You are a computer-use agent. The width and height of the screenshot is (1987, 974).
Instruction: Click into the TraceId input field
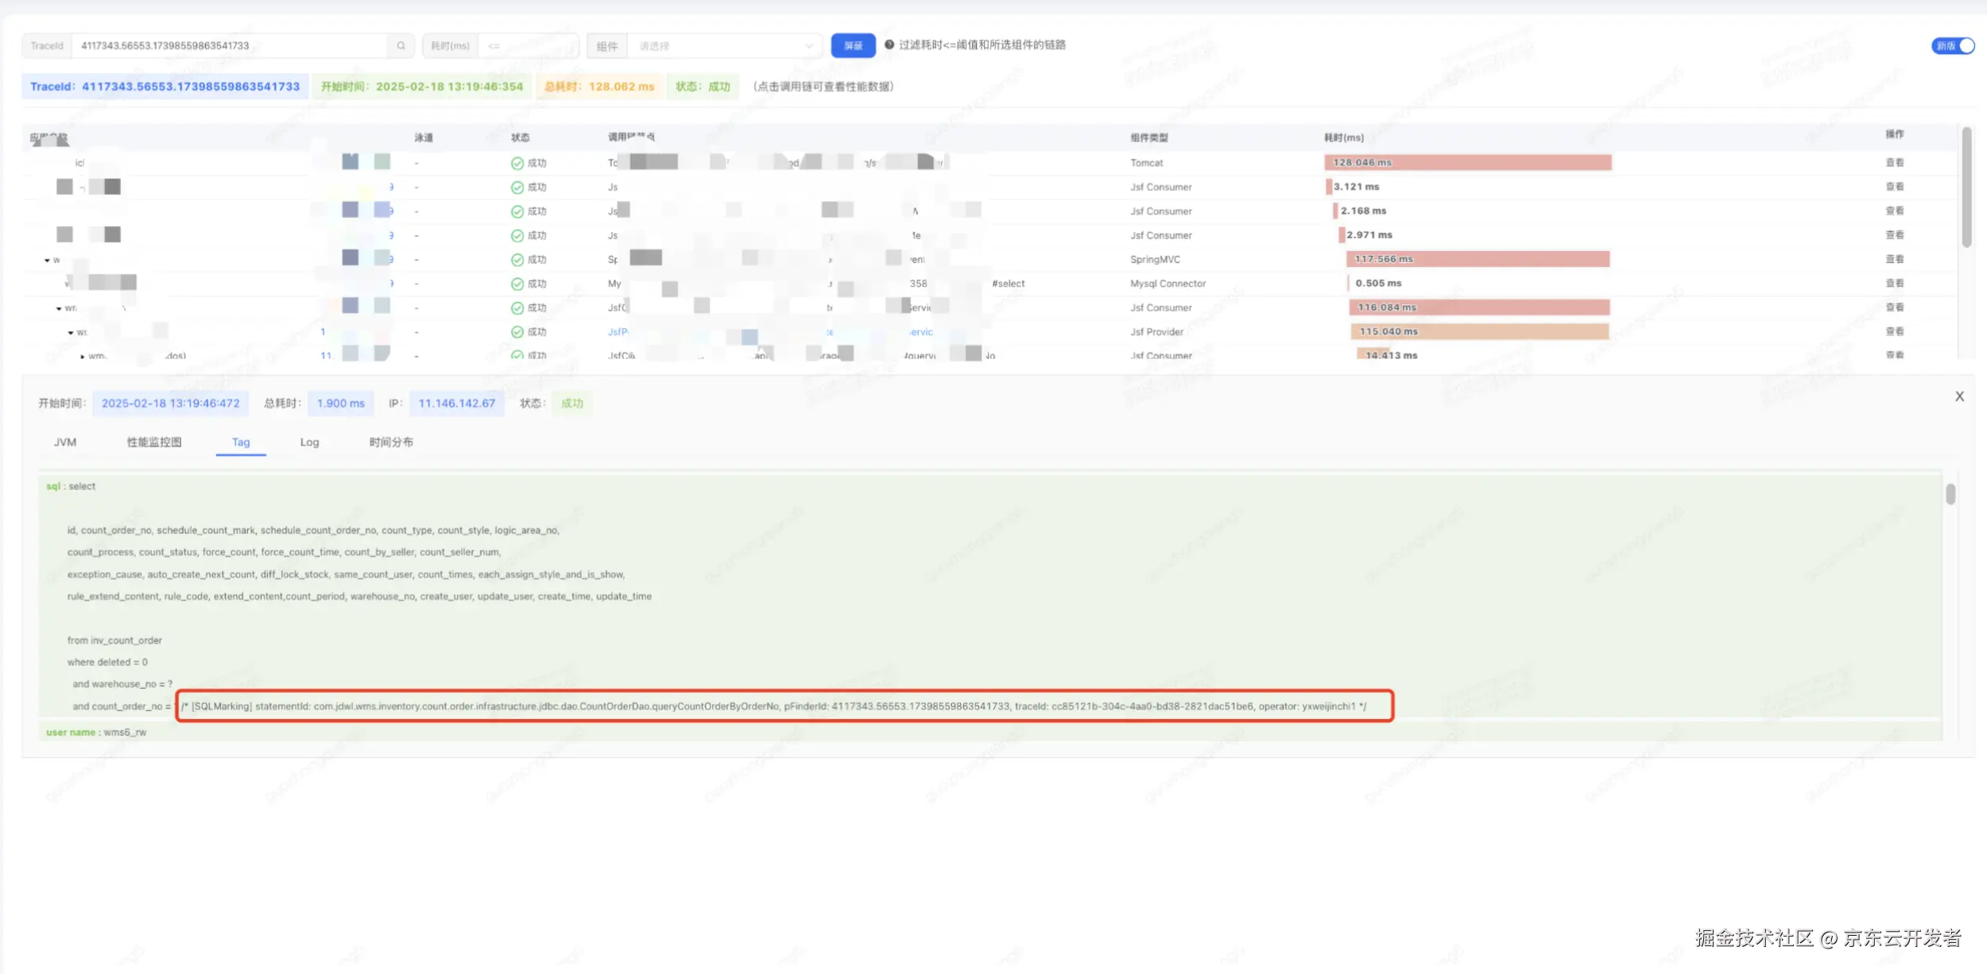pos(230,46)
